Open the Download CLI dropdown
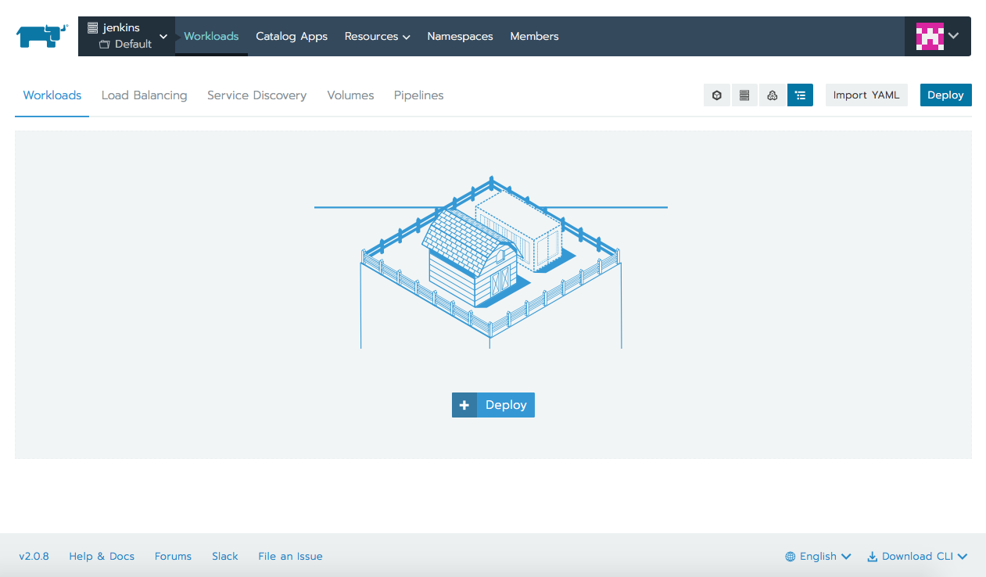 pyautogui.click(x=917, y=557)
